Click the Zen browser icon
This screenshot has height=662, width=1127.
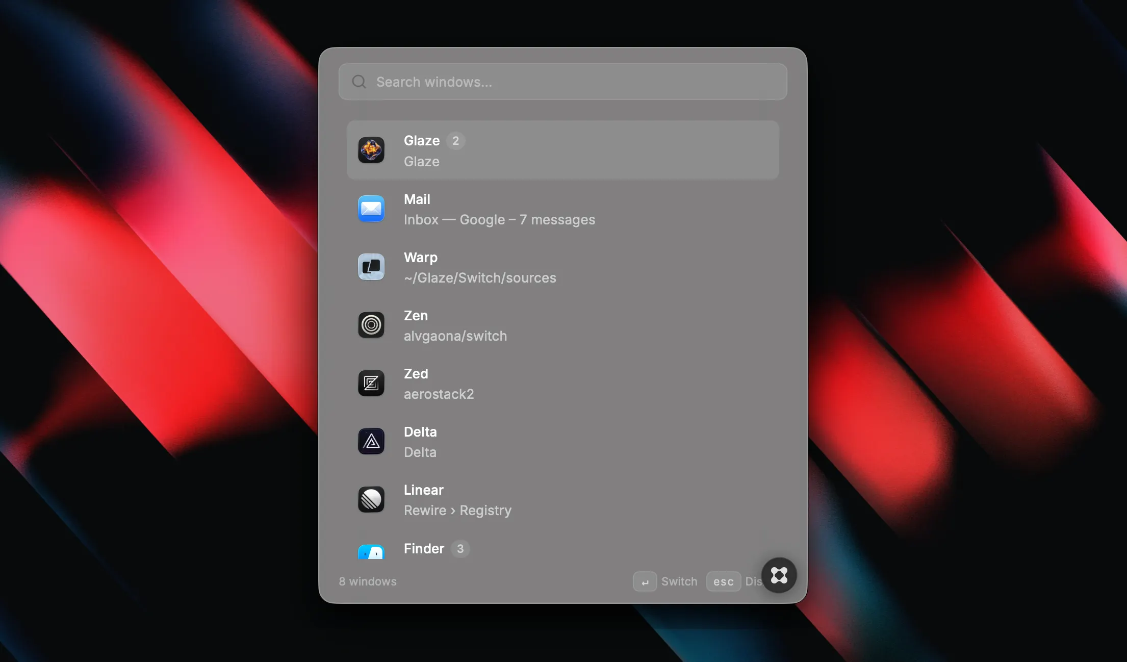tap(371, 325)
